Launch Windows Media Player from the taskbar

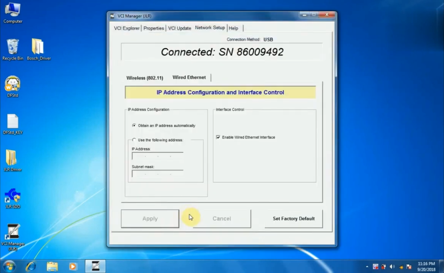[x=73, y=266]
